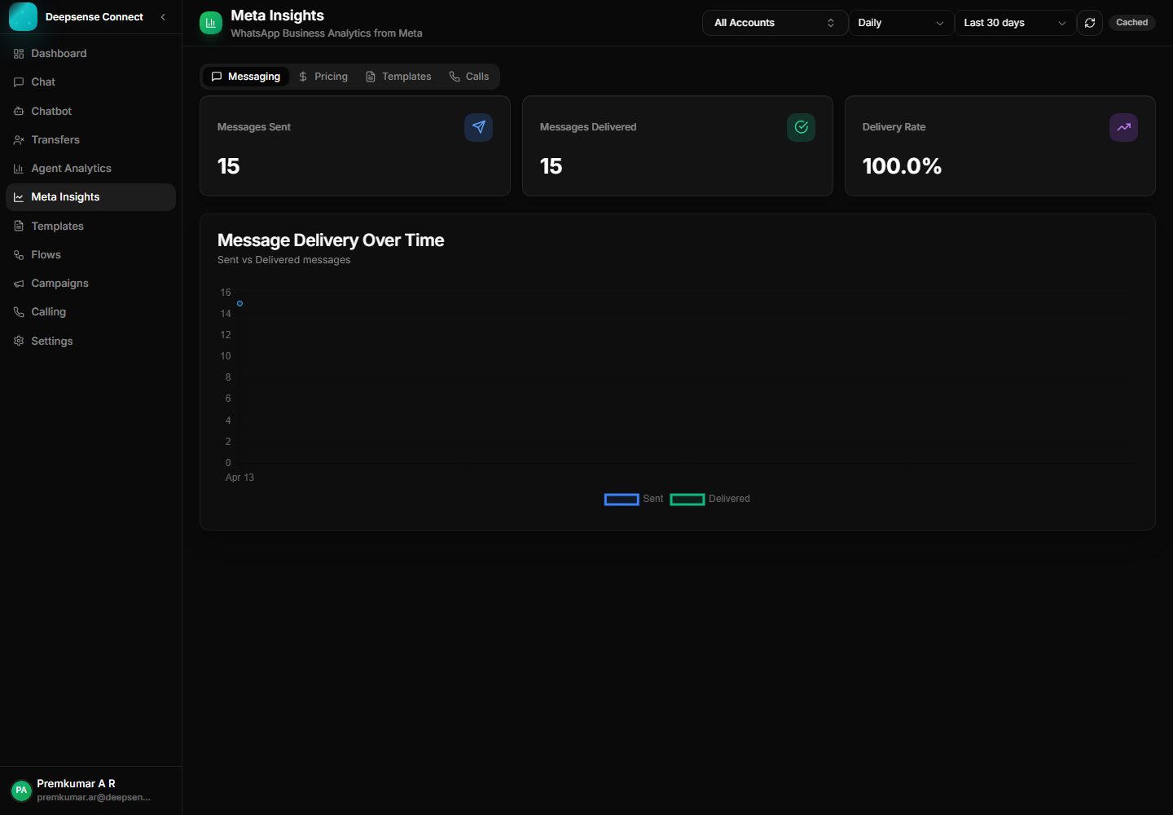This screenshot has width=1173, height=815.
Task: Select the Flows sidebar icon
Action: point(19,254)
